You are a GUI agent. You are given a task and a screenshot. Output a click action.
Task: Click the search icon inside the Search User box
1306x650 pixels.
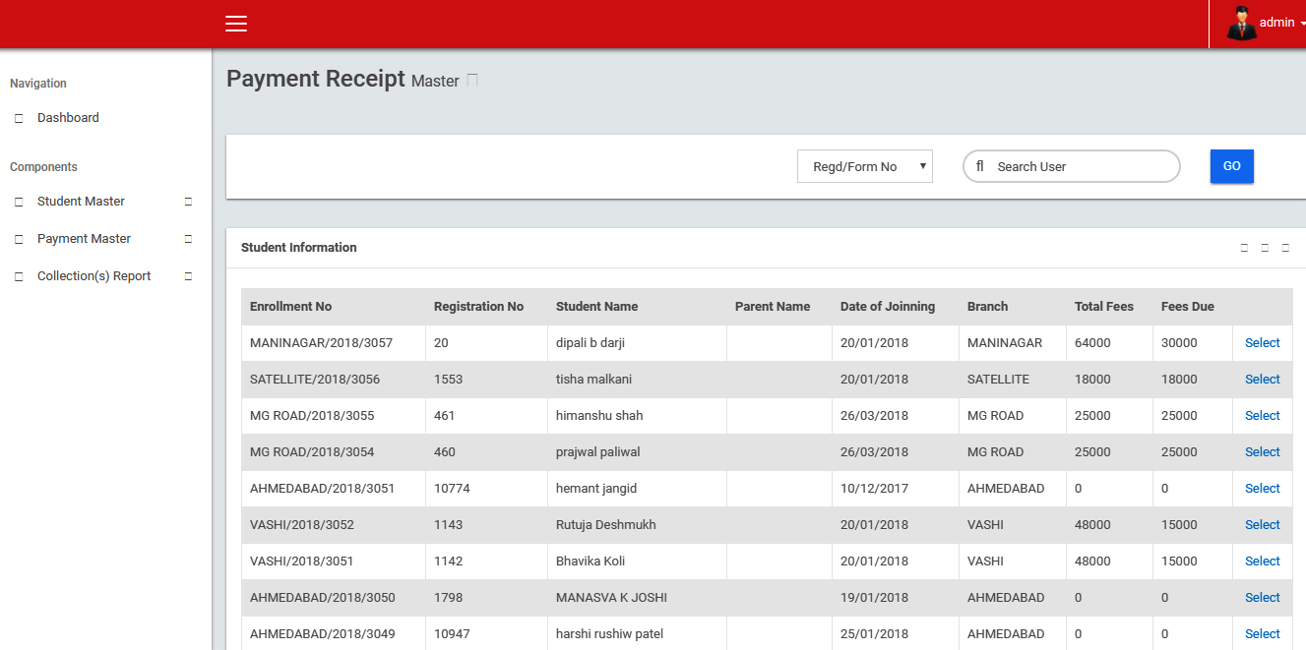click(980, 166)
